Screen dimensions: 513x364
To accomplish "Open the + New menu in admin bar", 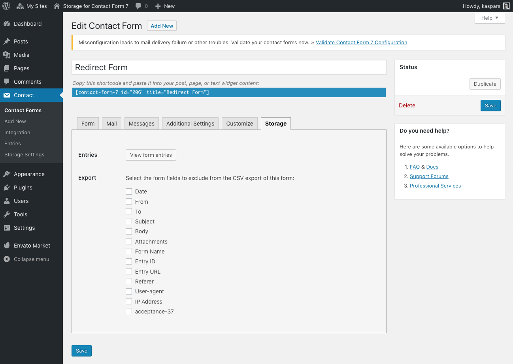I will 164,6.
